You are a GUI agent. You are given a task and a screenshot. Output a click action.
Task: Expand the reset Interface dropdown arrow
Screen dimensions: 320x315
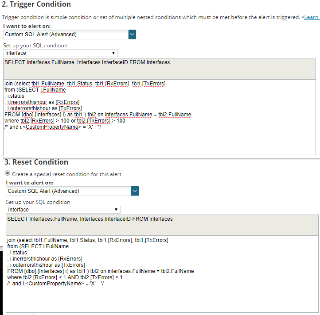(117, 210)
